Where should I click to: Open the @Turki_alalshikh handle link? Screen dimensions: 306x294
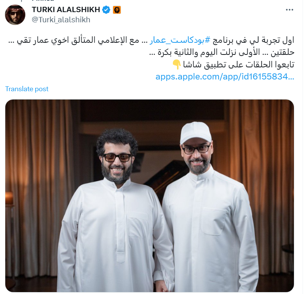click(x=61, y=20)
